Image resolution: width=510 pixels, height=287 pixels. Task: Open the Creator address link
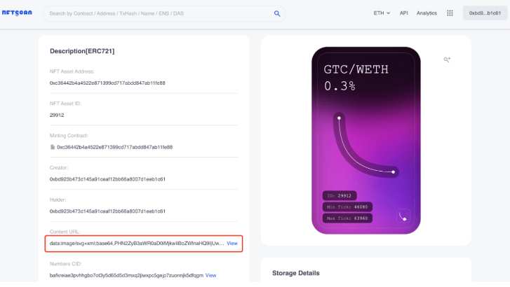[x=107, y=179]
